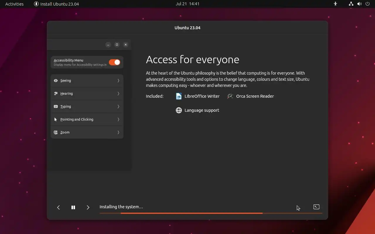Click the Language support label
Viewport: 375px width, 234px height.
(x=202, y=110)
